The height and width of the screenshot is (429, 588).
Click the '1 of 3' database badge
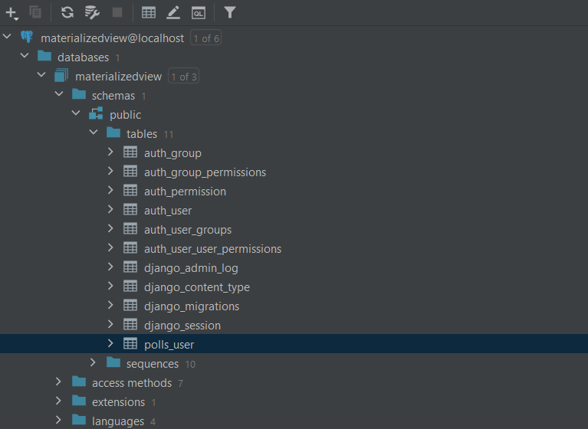tap(183, 77)
